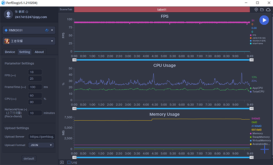Image resolution: width=273 pixels, height=165 pixels.
Task: Switch to the Setting tab
Action: pos(25,52)
